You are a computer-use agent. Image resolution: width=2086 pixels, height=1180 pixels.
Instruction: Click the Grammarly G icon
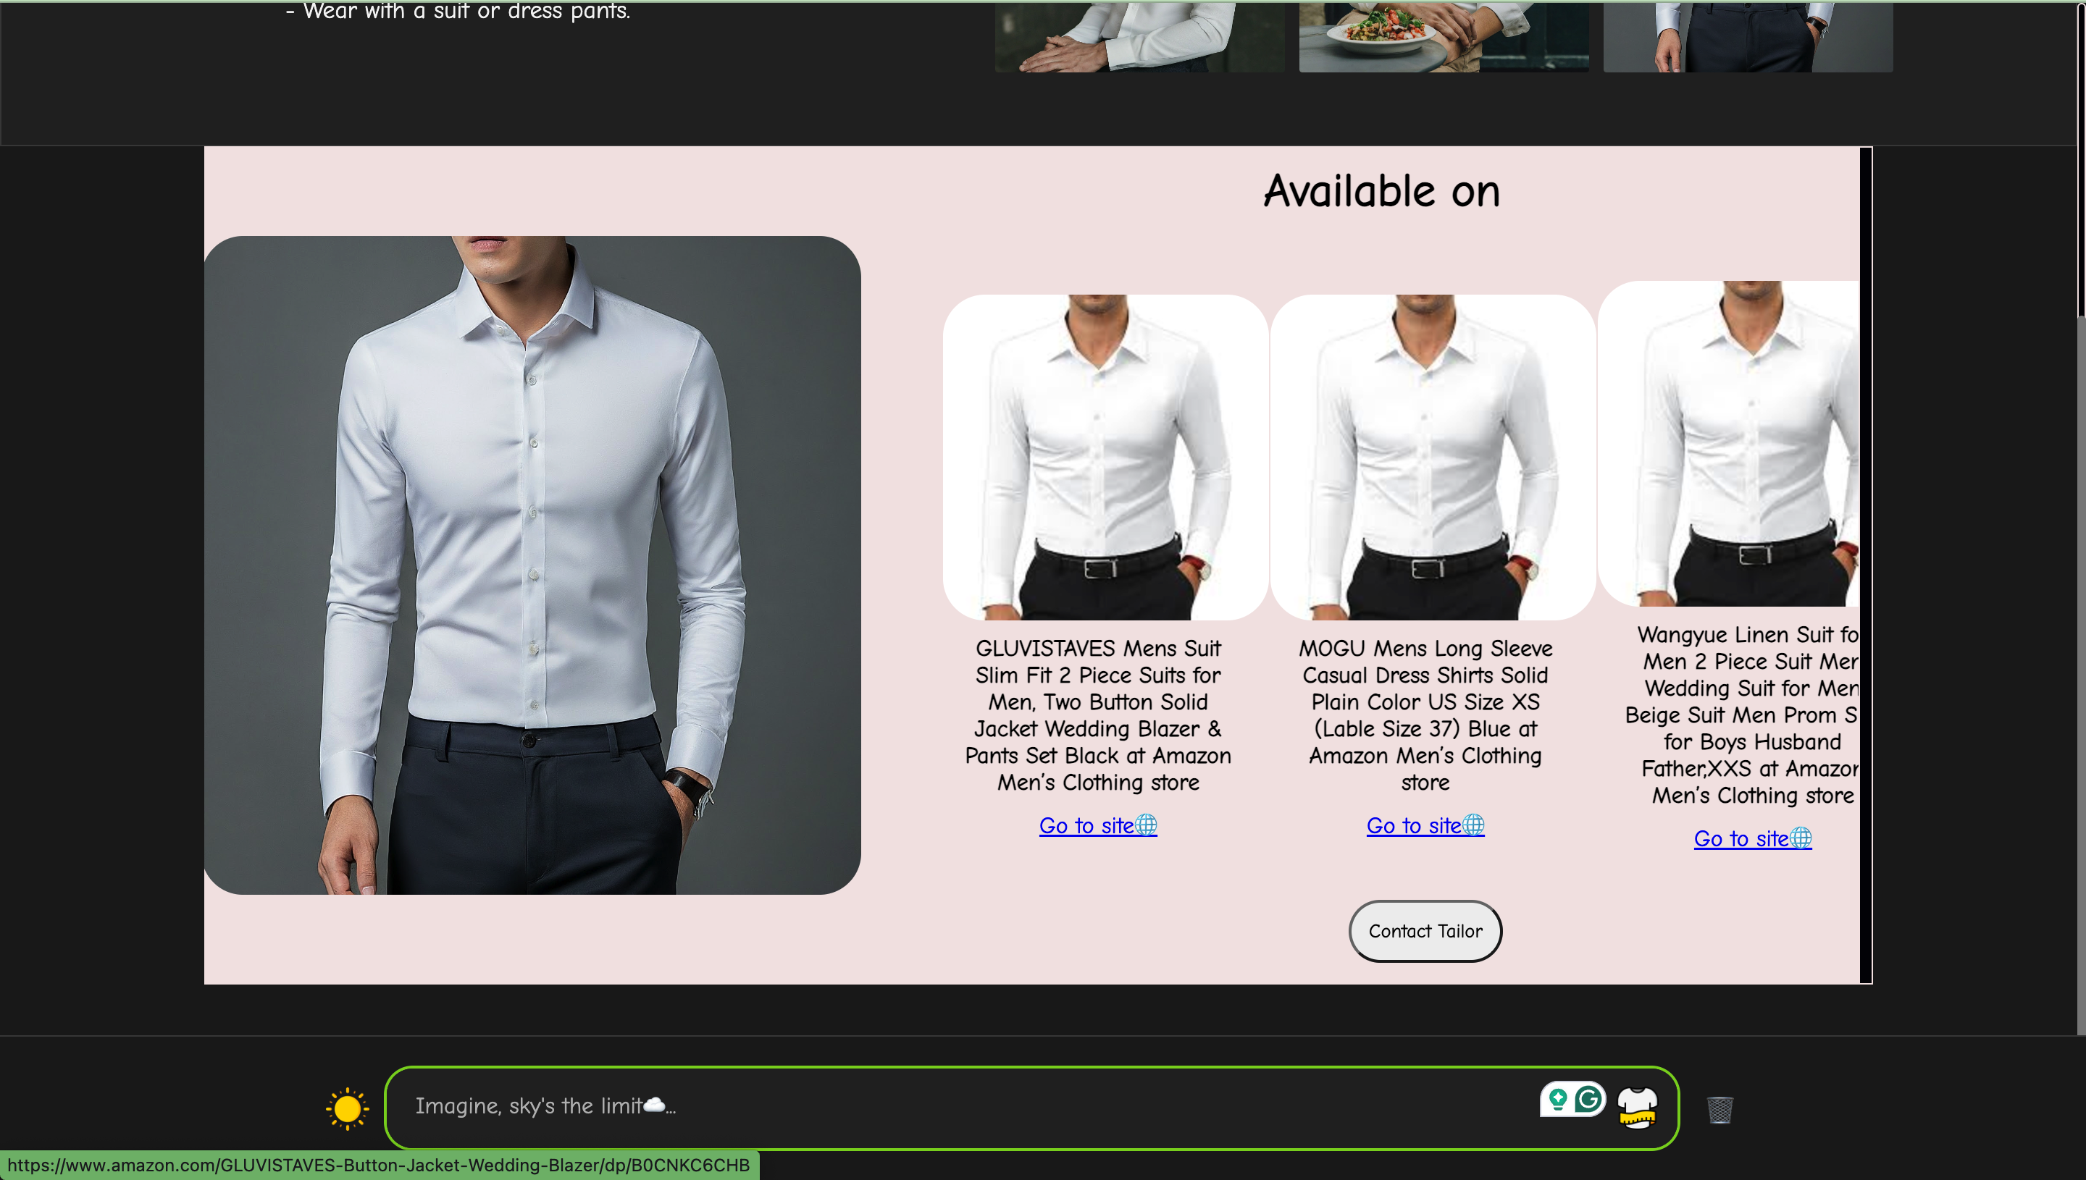(x=1588, y=1099)
